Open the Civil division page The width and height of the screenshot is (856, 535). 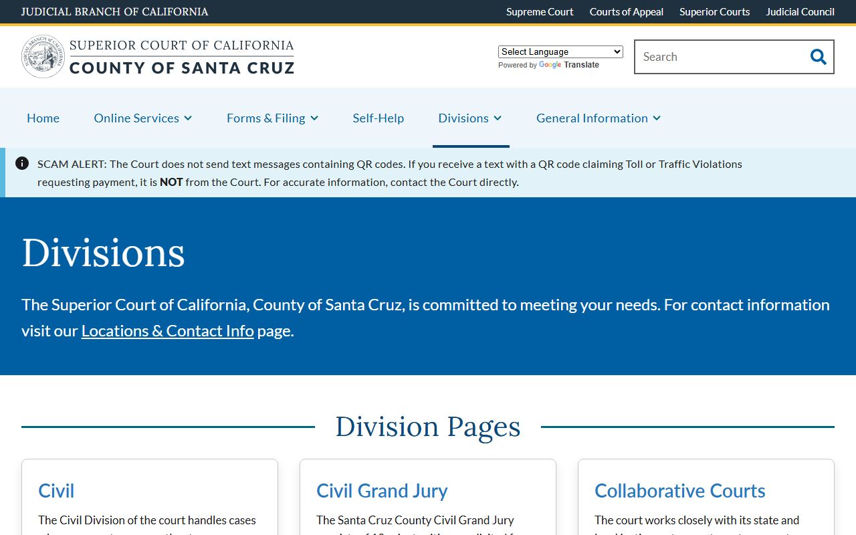pyautogui.click(x=56, y=490)
